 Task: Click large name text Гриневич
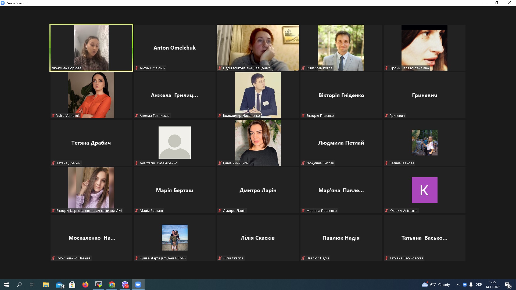point(425,95)
